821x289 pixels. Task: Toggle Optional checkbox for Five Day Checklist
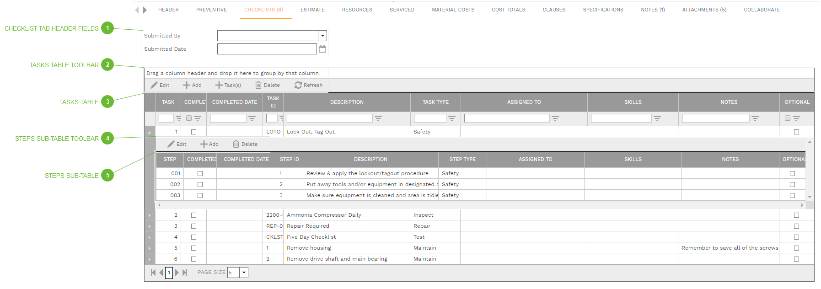tap(796, 237)
